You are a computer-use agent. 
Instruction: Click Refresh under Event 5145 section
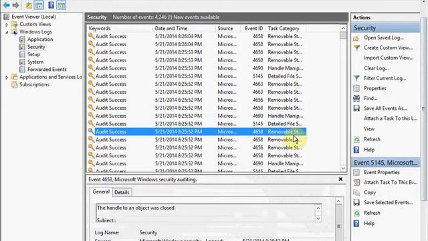[372, 213]
